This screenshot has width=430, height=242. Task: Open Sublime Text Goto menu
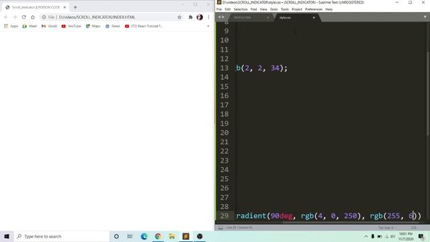273,9
